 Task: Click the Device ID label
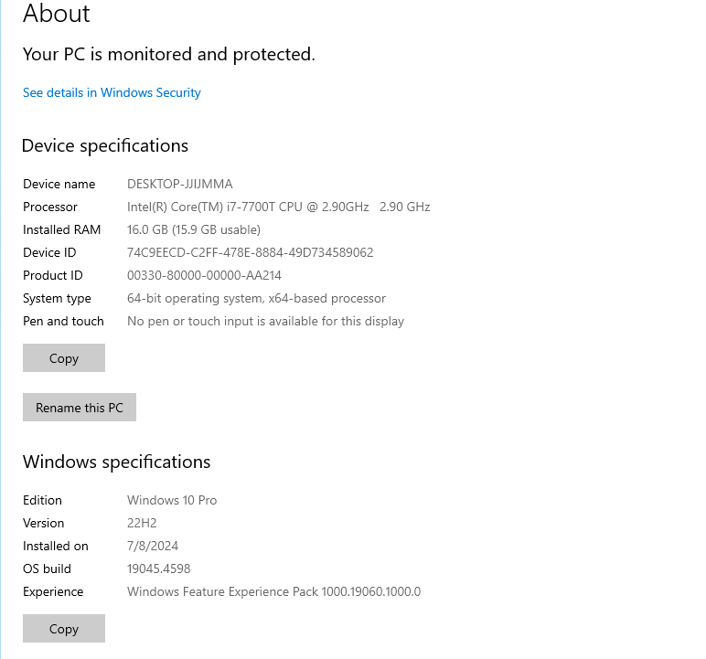tap(49, 252)
